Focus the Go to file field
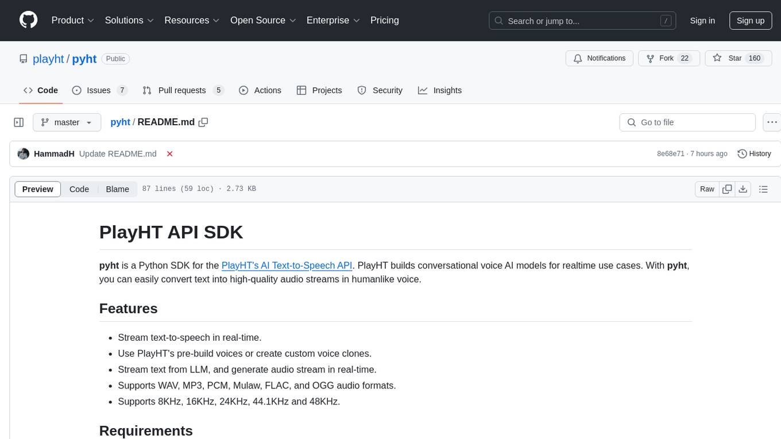Image resolution: width=781 pixels, height=439 pixels. (x=687, y=122)
